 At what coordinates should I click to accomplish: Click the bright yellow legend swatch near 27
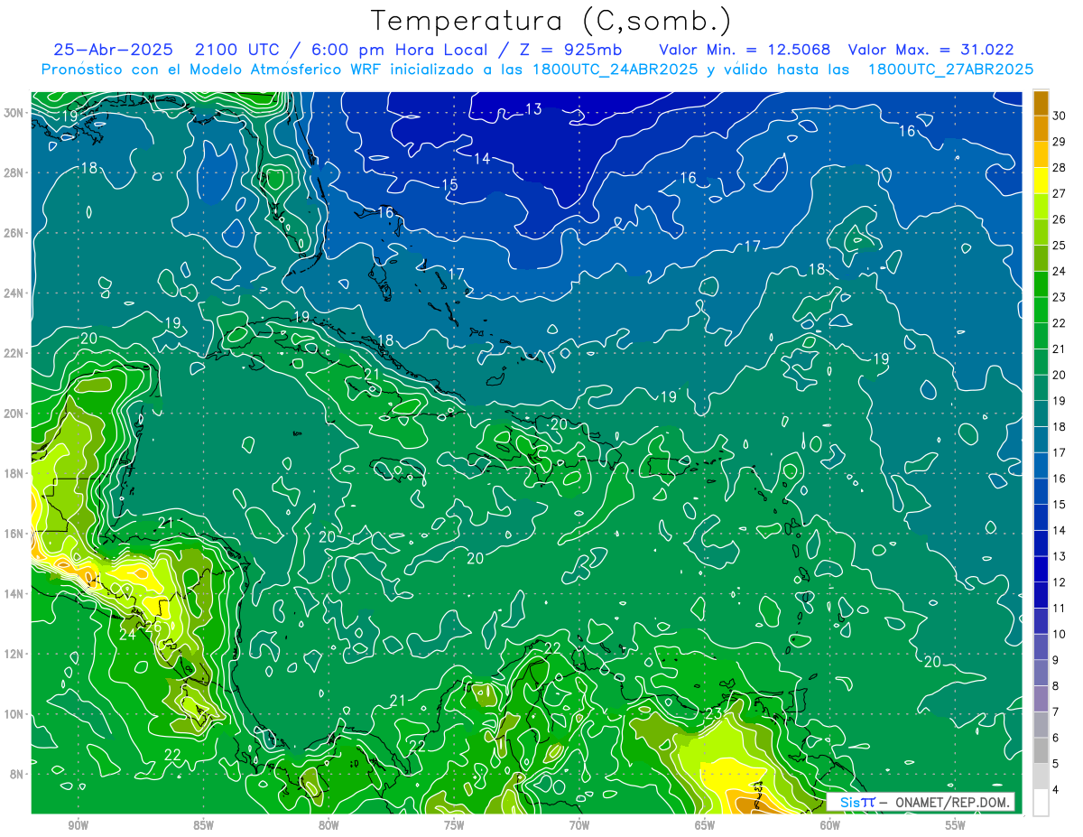click(x=1041, y=180)
